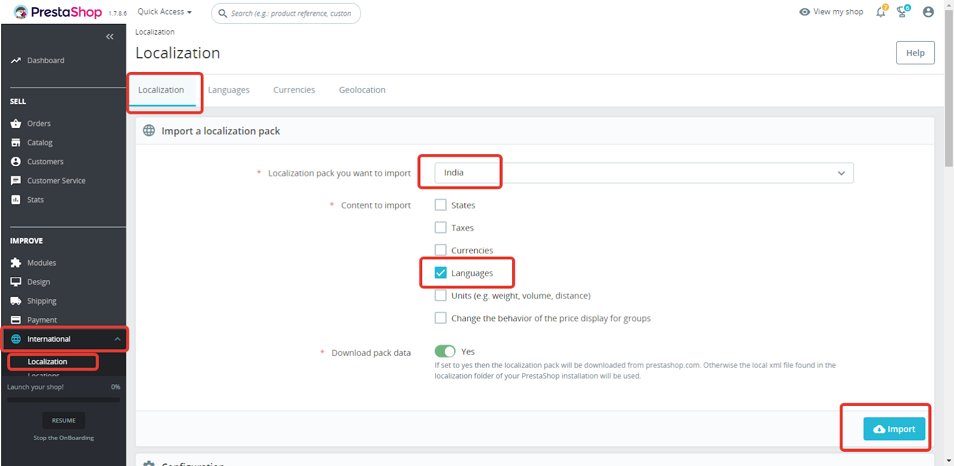Viewport: 954px width, 466px height.
Task: Collapse sidebar with double-chevron icon
Action: click(110, 37)
